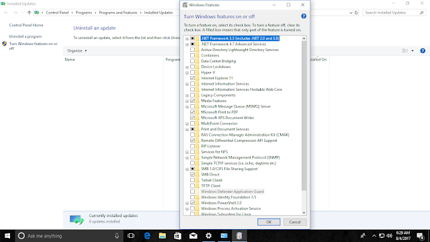The width and height of the screenshot is (430, 242).
Task: Expand the Hyper-V tree node
Action: pyautogui.click(x=187, y=73)
